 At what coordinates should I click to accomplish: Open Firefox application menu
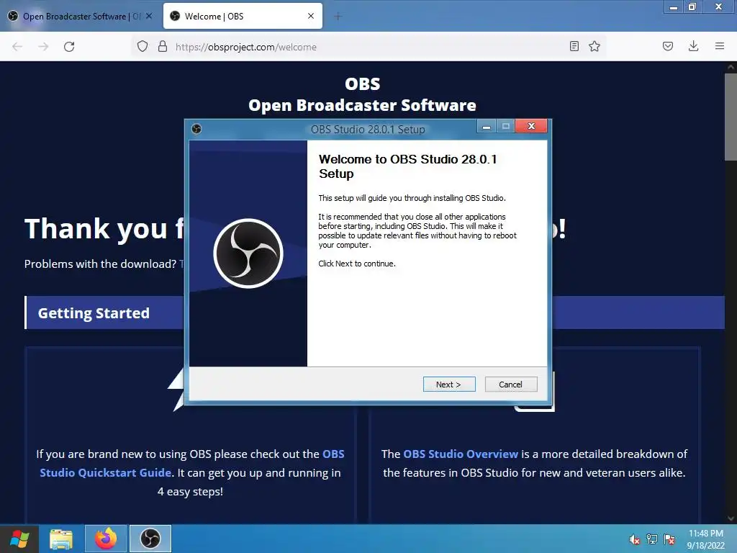720,46
